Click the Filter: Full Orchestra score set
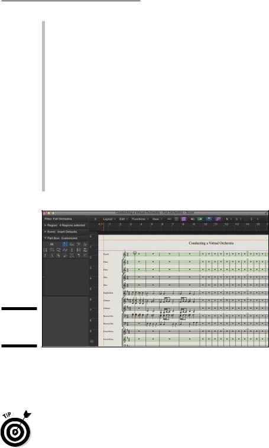The height and width of the screenshot is (448, 269). point(59,219)
